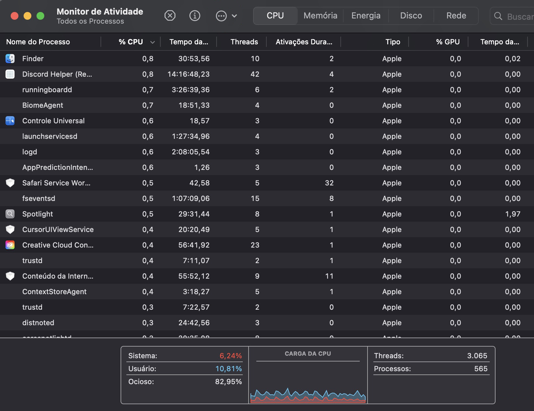Click the shield icon beside Safari Service Worker
Screen dimensions: 534x411
coord(10,183)
